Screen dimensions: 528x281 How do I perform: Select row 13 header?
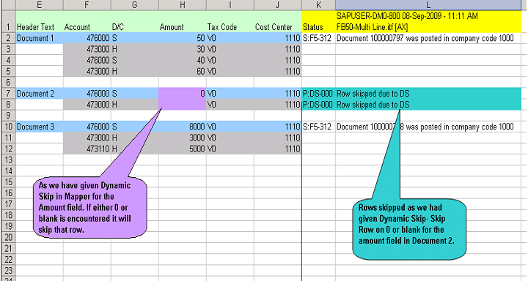[x=8, y=160]
